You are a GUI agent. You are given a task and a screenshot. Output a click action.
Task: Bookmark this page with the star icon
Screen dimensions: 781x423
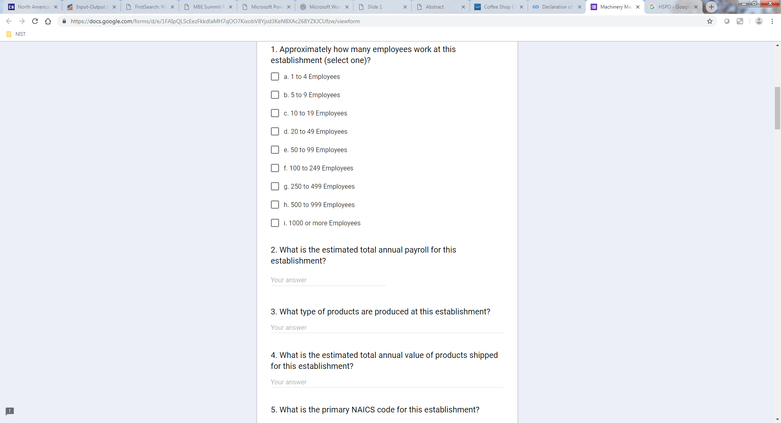coord(710,21)
